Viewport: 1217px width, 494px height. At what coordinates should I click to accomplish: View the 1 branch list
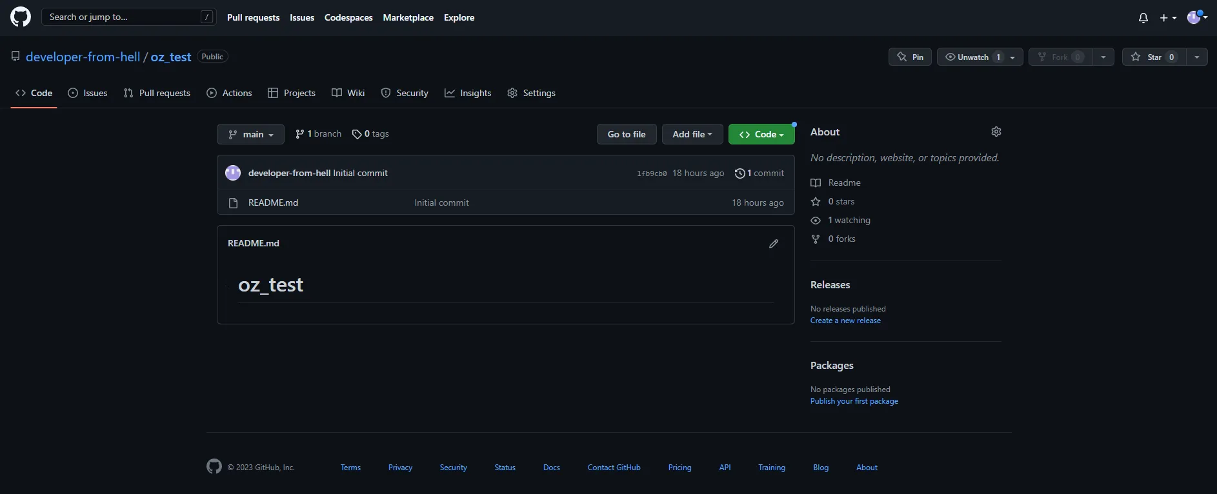[x=318, y=134]
